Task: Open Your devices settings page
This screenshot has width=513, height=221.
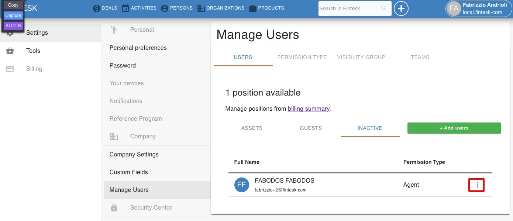Action: (157, 83)
